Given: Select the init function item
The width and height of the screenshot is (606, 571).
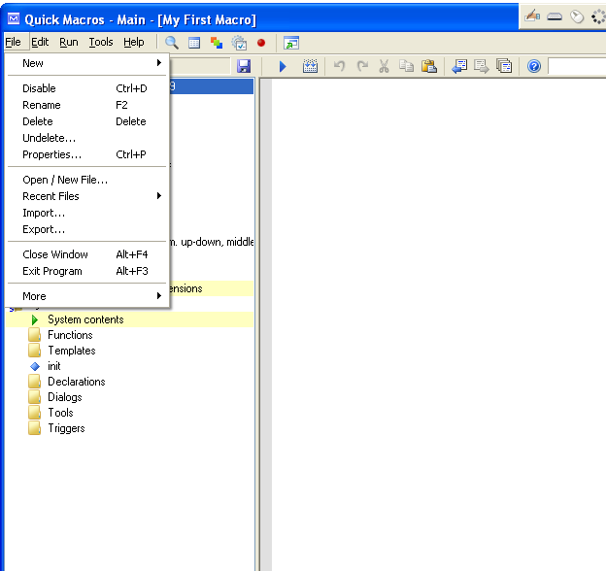Looking at the screenshot, I should tap(53, 366).
